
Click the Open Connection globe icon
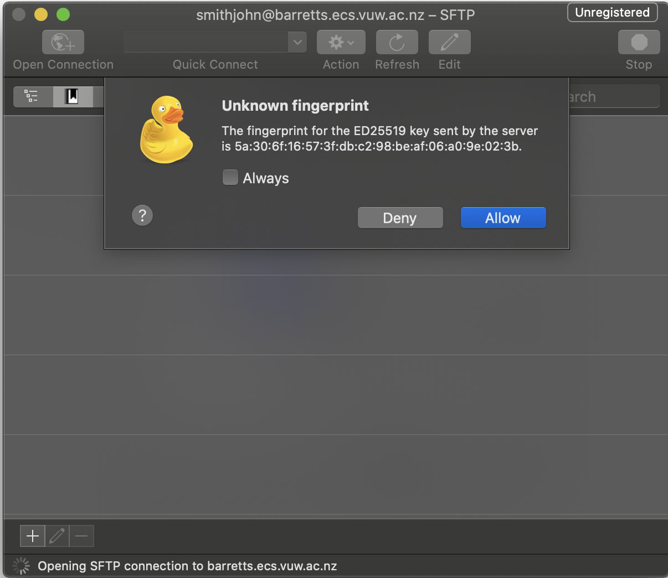point(63,43)
